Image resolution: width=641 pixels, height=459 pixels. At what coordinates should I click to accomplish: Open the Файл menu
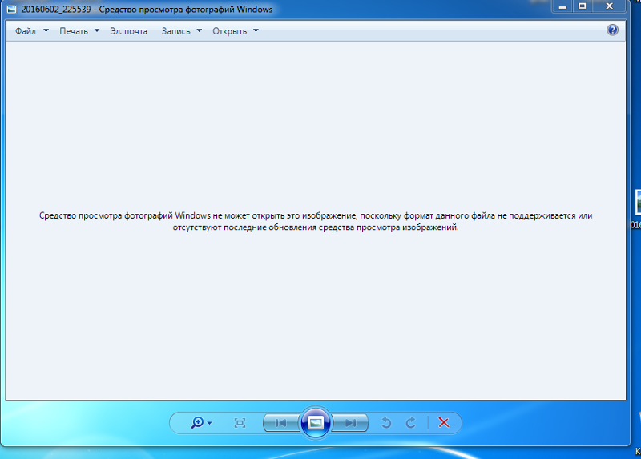26,31
